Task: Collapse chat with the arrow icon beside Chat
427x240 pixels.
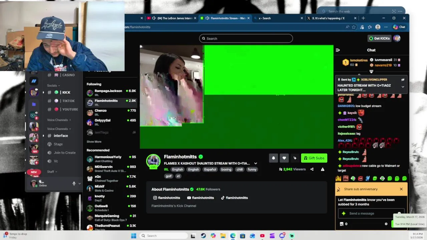Action: [338, 50]
